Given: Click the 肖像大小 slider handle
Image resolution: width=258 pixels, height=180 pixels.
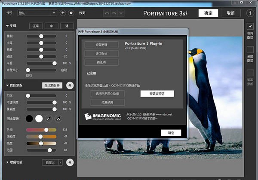Looking at the screenshot, I should click(28, 70).
